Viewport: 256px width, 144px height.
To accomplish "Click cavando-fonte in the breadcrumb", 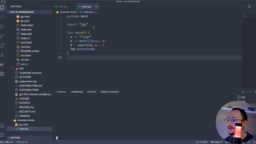I will click(68, 12).
